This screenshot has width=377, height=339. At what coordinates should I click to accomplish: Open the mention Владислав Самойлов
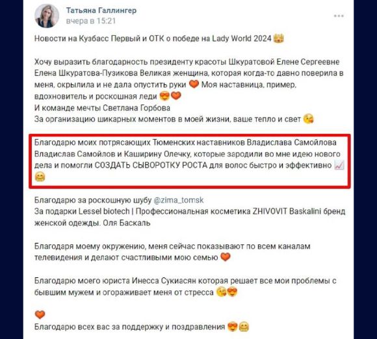pos(75,154)
